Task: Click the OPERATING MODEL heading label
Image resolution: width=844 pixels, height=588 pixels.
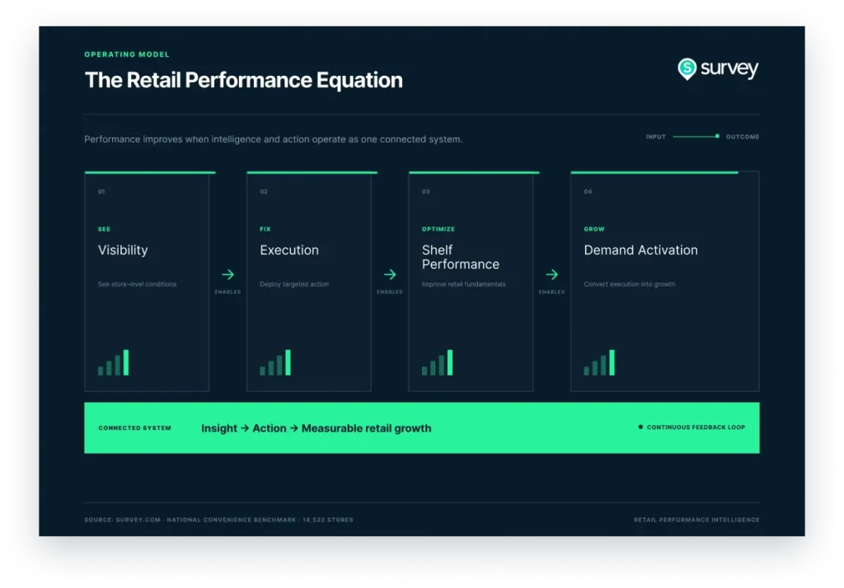Action: [x=126, y=54]
